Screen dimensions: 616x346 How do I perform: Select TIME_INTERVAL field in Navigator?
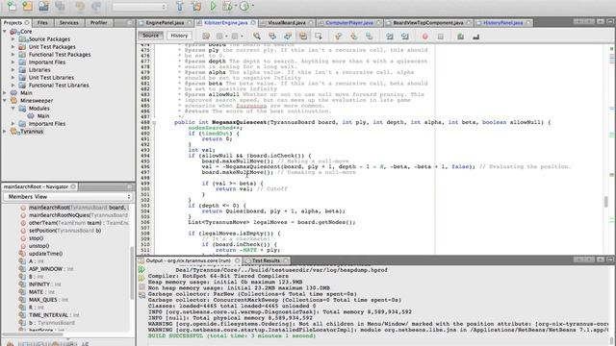tap(49, 315)
